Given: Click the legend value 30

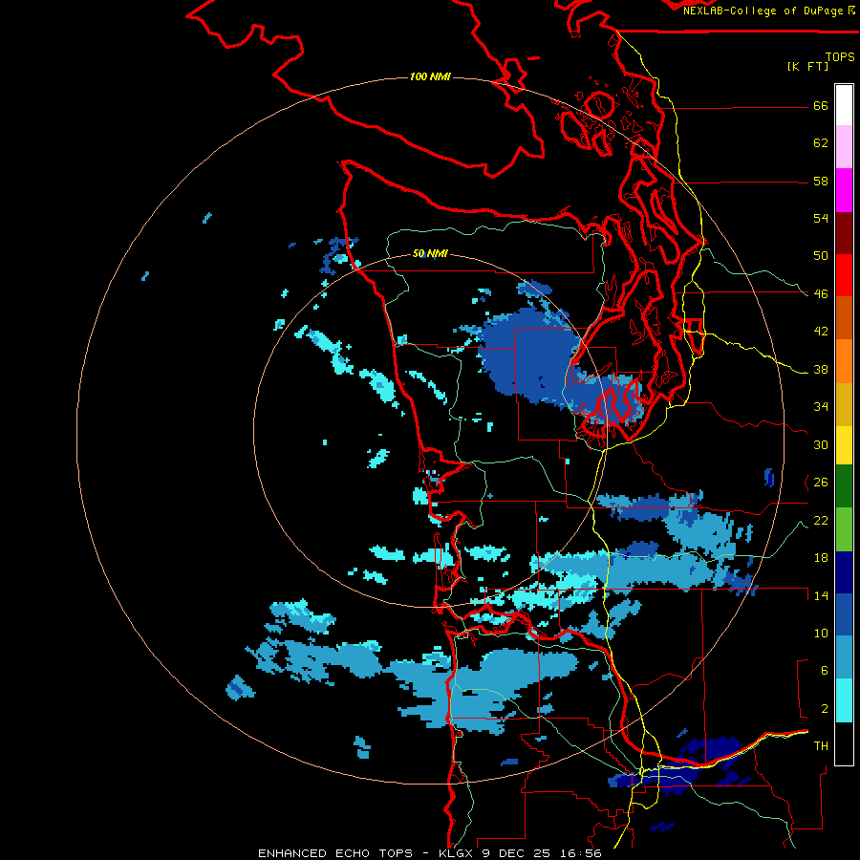Looking at the screenshot, I should [x=821, y=444].
